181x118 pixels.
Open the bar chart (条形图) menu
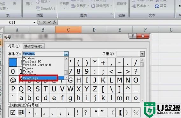tap(80, 6)
